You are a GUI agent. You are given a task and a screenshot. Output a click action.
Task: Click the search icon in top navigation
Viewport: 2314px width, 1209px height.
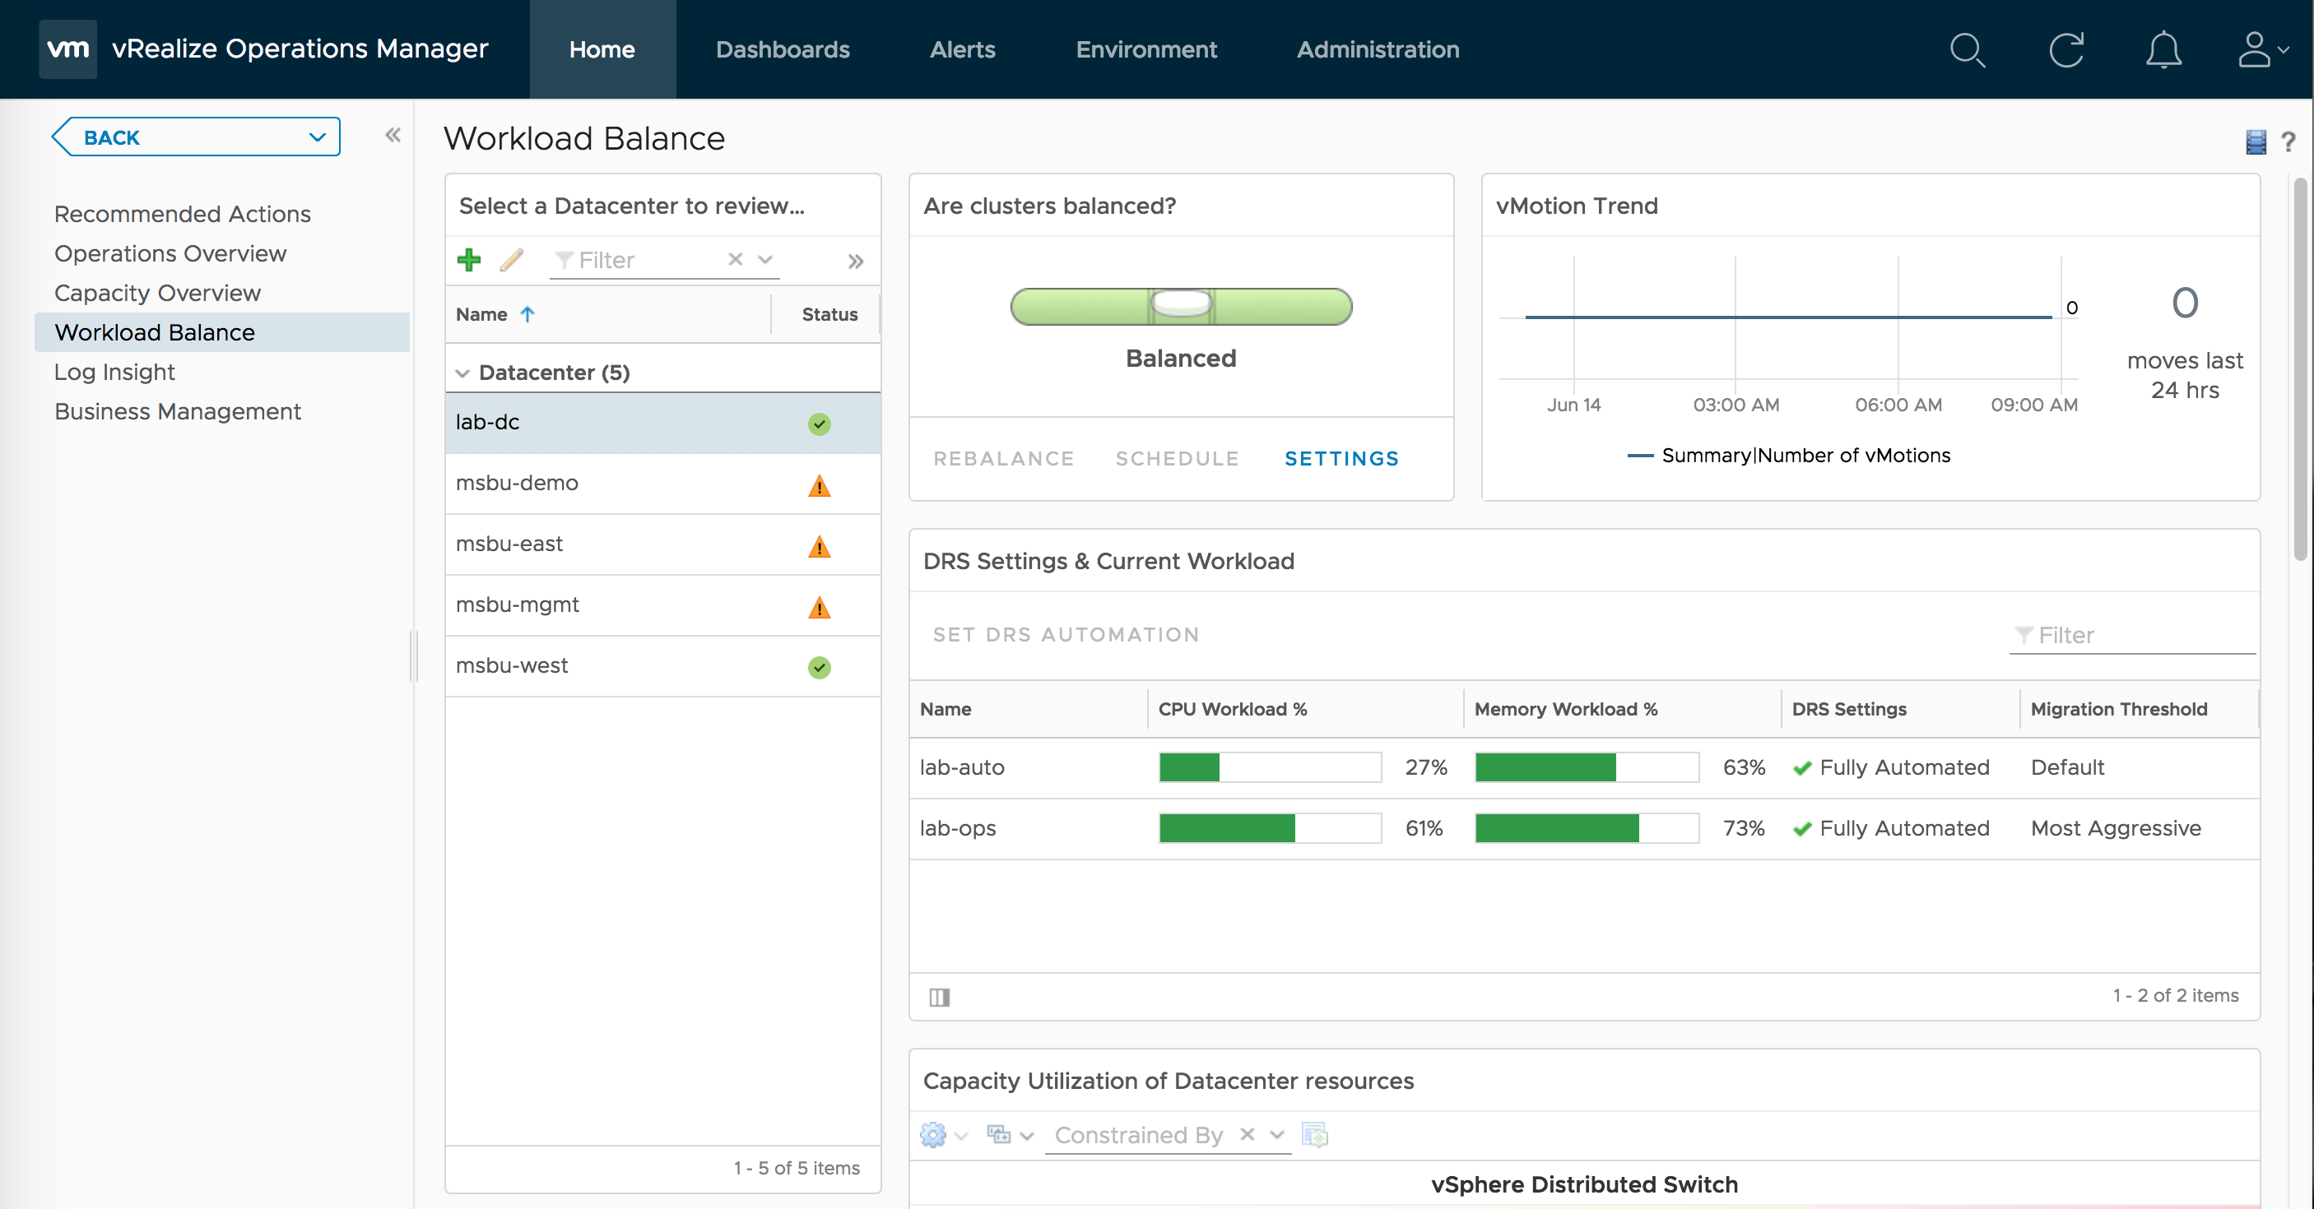coord(1968,48)
